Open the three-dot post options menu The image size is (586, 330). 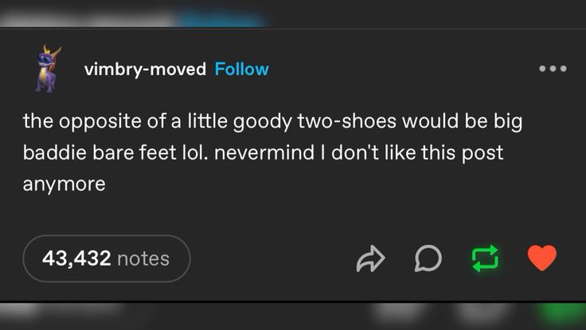click(x=553, y=69)
